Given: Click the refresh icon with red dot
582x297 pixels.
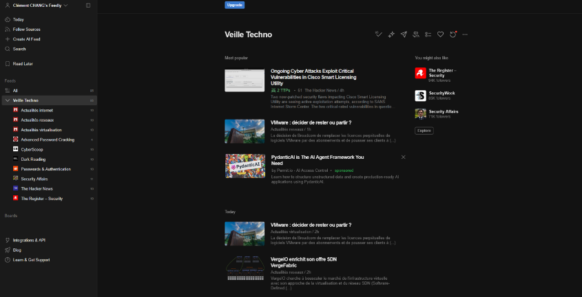Looking at the screenshot, I should (x=453, y=34).
